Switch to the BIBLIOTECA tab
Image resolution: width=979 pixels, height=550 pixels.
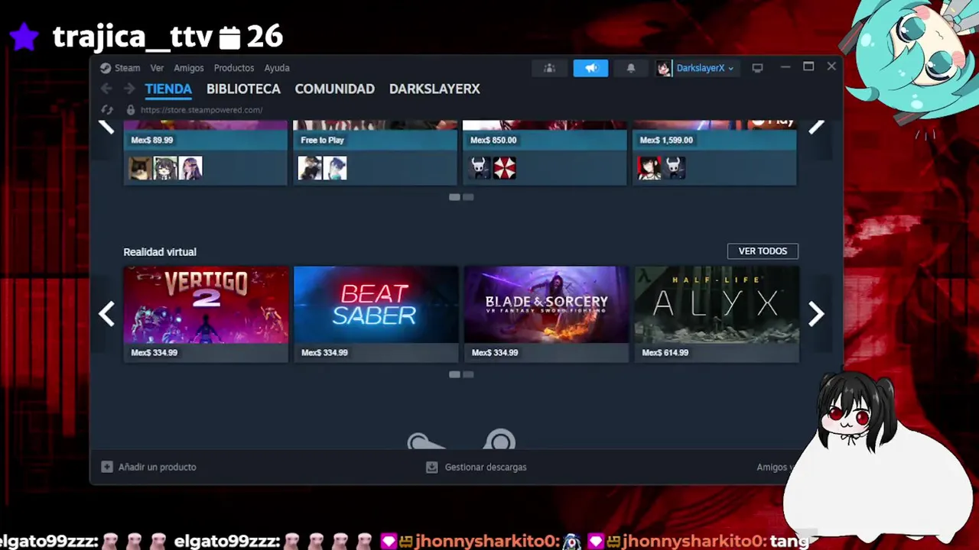coord(243,89)
